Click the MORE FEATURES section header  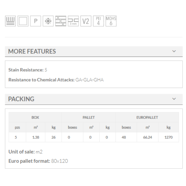pyautogui.click(x=32, y=51)
